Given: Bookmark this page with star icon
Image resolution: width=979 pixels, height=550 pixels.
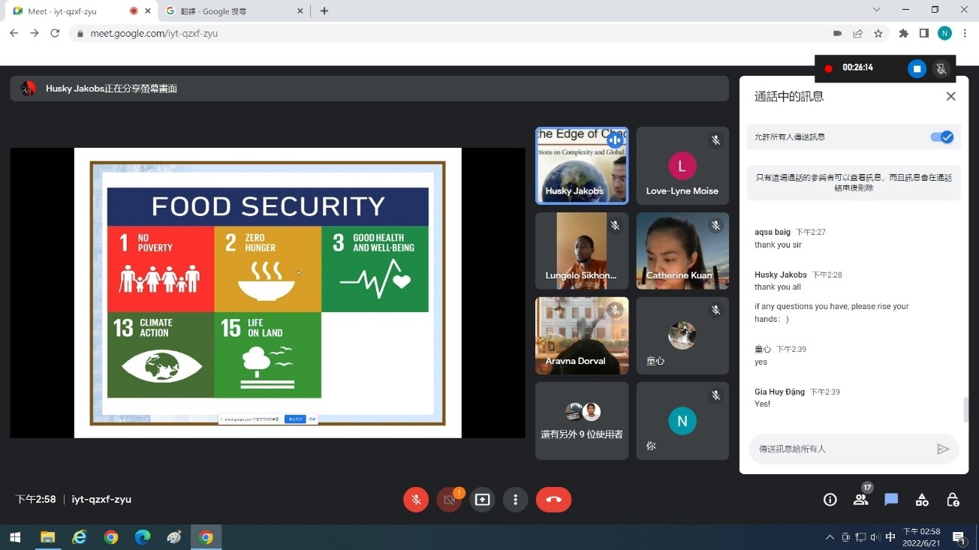Looking at the screenshot, I should [x=878, y=33].
